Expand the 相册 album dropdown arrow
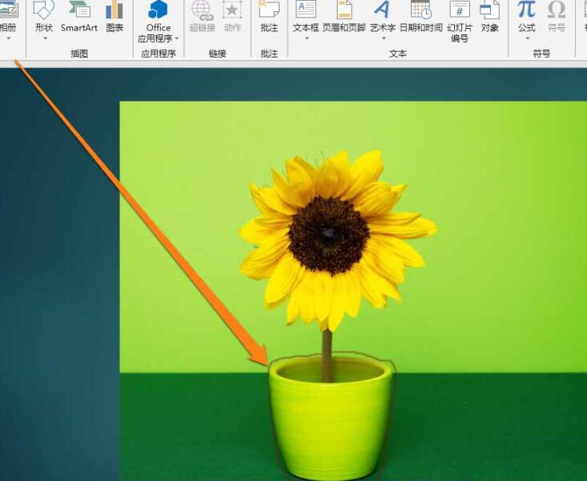This screenshot has height=481, width=587. (8, 38)
